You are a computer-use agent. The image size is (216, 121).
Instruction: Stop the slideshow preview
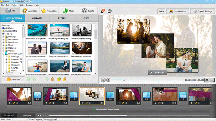pos(108,80)
